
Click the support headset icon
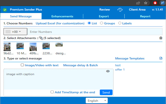pos(120,10)
